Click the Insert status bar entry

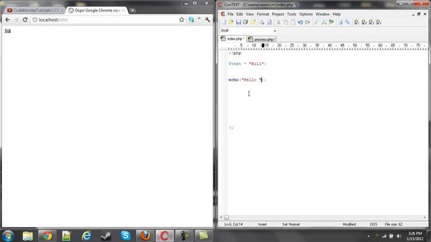263,225
